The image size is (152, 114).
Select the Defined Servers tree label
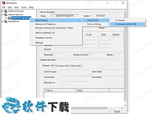16,11
